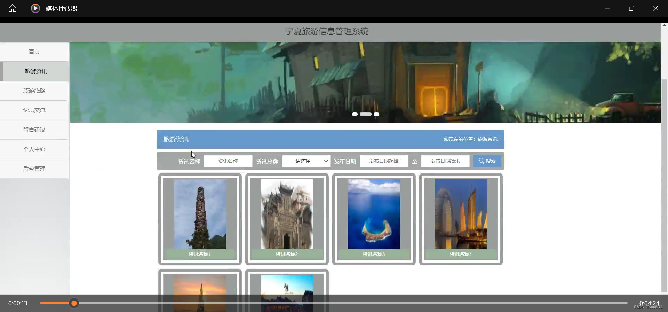Open the 首页 sidebar menu item
Viewport: 668px width, 312px height.
coord(34,52)
